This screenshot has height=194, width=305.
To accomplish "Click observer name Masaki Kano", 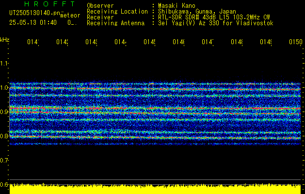I will click(x=177, y=5).
